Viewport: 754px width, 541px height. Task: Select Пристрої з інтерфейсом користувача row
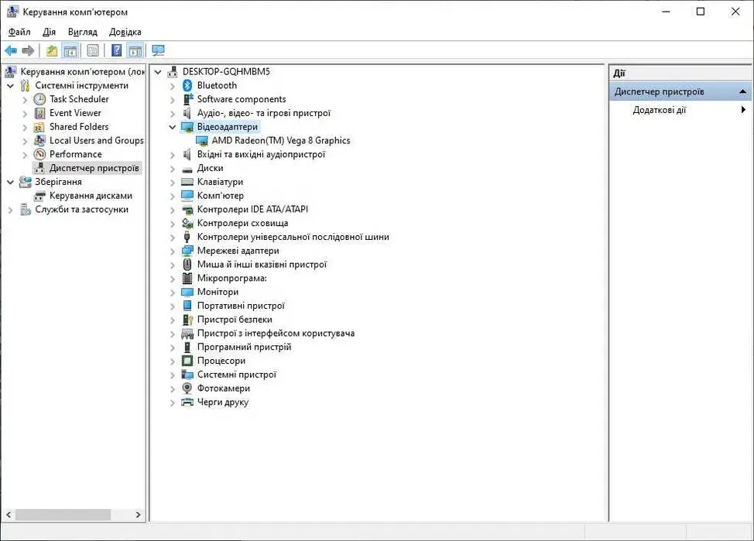276,334
